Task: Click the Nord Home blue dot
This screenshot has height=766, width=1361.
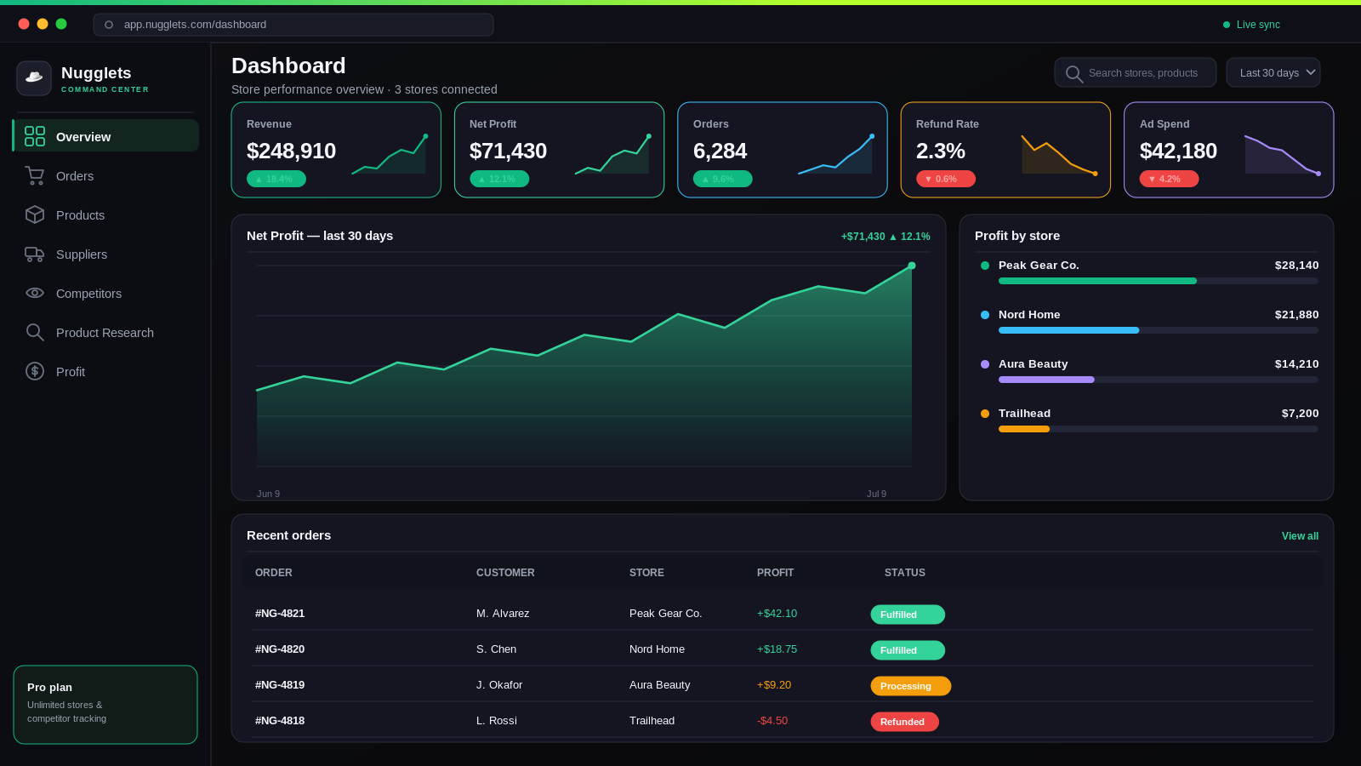Action: tap(985, 315)
